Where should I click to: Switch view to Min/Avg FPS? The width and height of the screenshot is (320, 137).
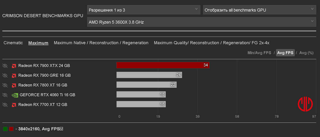(259, 53)
